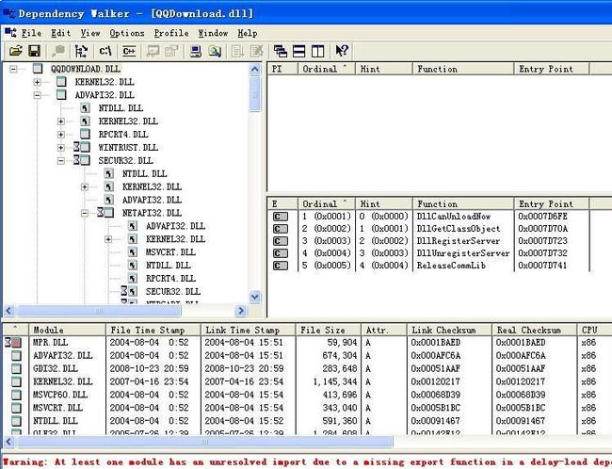Click the grayed-out Copy toolbar icon
This screenshot has width=612, height=469.
point(58,51)
